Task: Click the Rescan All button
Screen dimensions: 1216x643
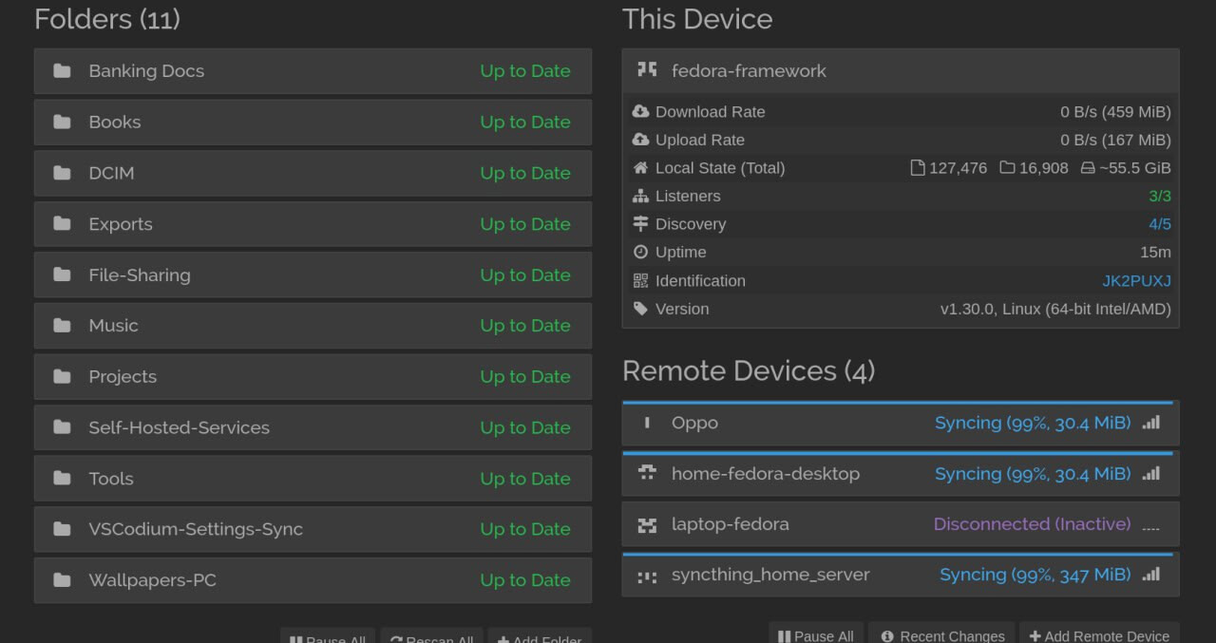Action: [432, 638]
